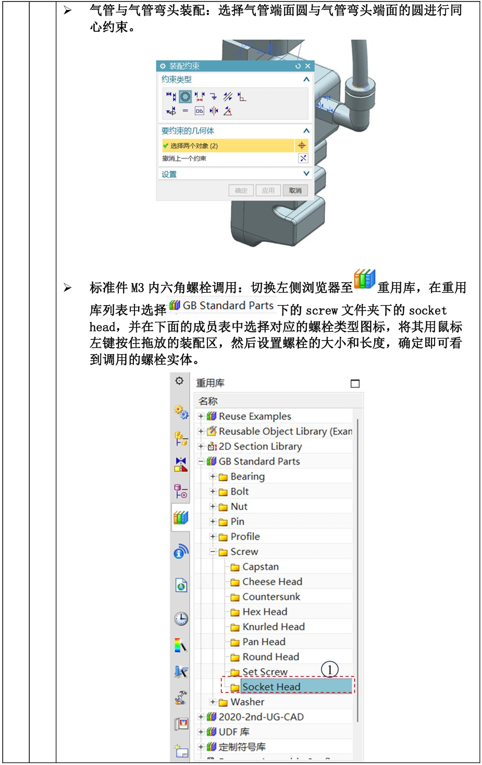This screenshot has width=482, height=765.
Task: Select the 选择两个对象 (2) row
Action: click(x=228, y=145)
